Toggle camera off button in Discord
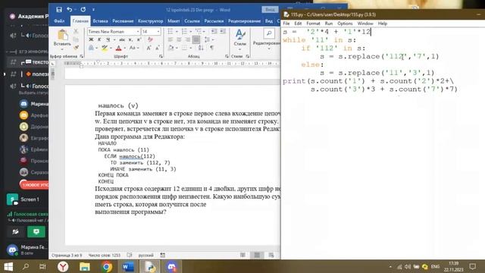 (15, 231)
